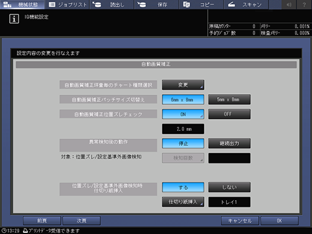The image size is (312, 234).
Task: Click the 対象：位置ズレ/設定基準外画像検知 text
Action: [x=101, y=157]
